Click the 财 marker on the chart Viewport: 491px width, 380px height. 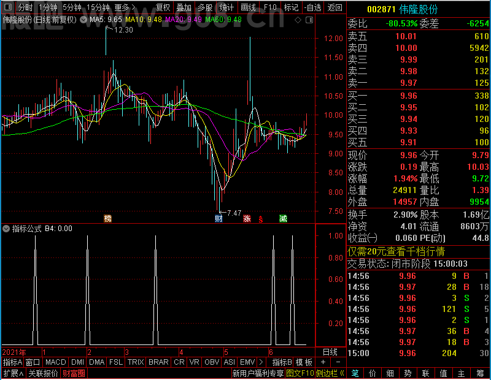point(218,218)
